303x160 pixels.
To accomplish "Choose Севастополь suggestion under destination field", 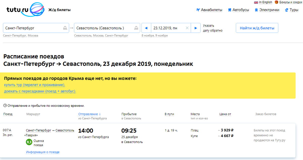I will (83, 36).
